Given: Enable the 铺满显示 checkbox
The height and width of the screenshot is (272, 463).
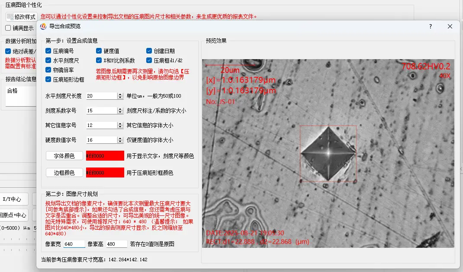Looking at the screenshot, I should (x=8, y=28).
